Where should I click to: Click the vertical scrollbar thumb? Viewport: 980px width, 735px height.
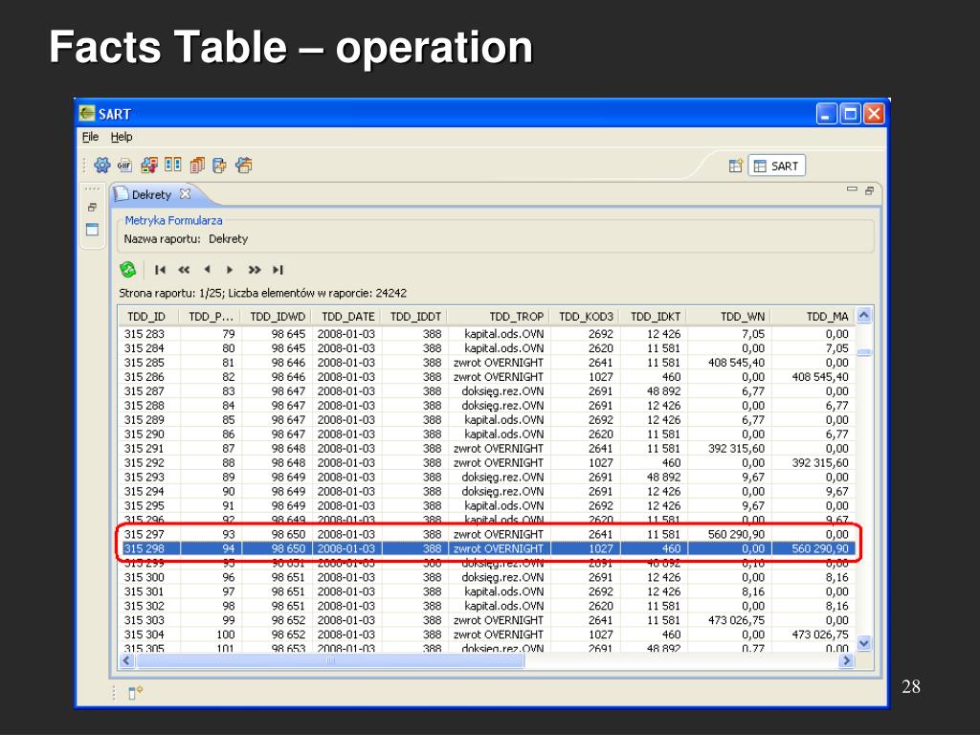(864, 352)
